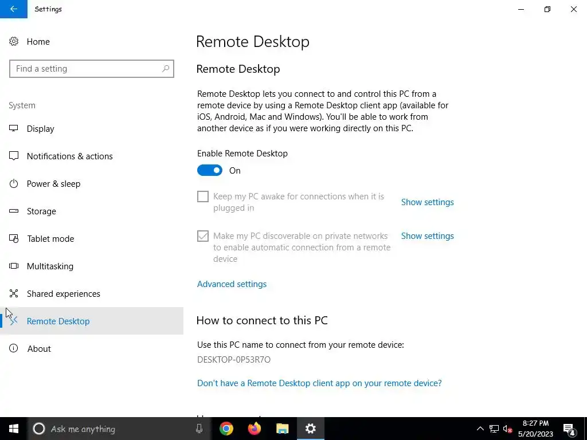Open Shared experiences settings
The image size is (587, 440).
point(92,294)
